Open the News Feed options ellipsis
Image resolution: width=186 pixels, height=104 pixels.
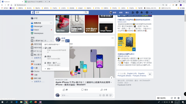pos(51,23)
